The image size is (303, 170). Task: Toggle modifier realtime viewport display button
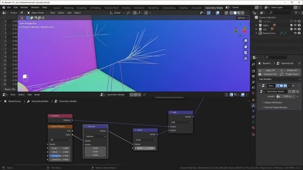click(281, 85)
